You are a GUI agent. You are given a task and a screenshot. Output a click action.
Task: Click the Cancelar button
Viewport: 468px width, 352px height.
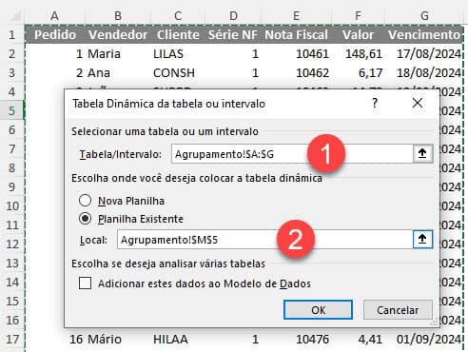click(398, 310)
